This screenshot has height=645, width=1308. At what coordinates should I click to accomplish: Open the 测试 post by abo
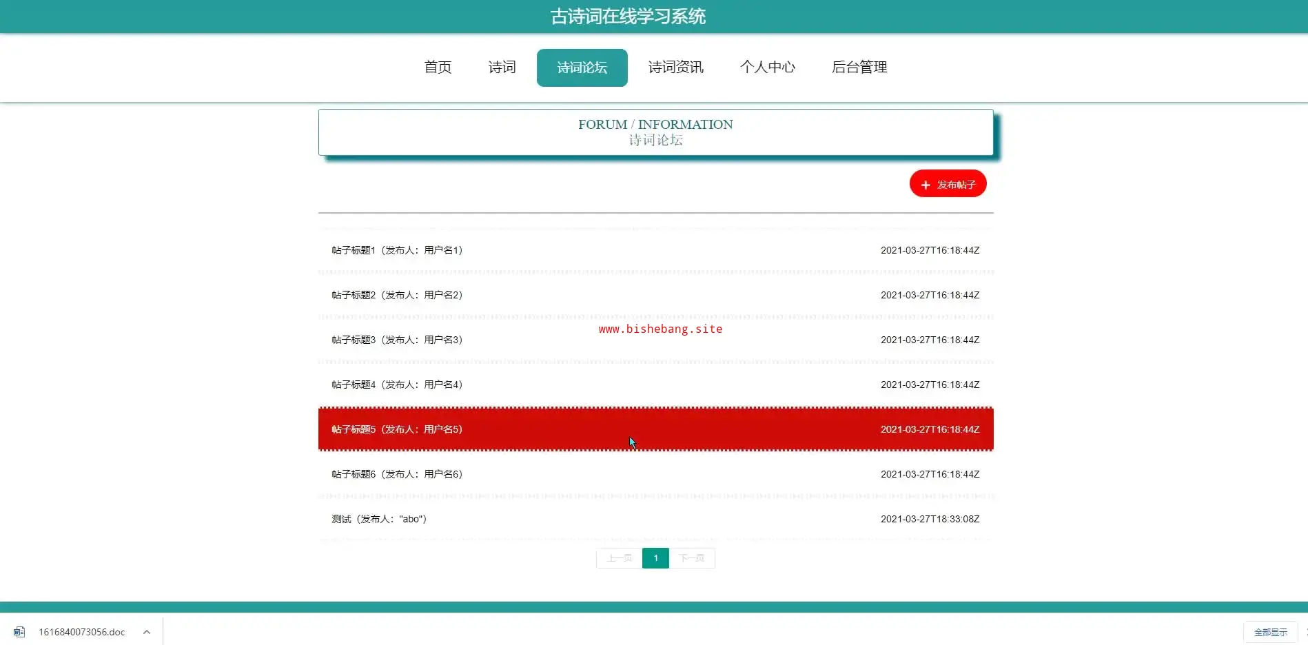click(x=379, y=519)
